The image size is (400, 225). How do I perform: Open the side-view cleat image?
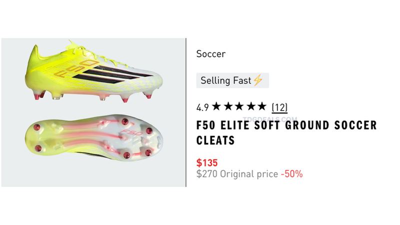click(x=93, y=70)
